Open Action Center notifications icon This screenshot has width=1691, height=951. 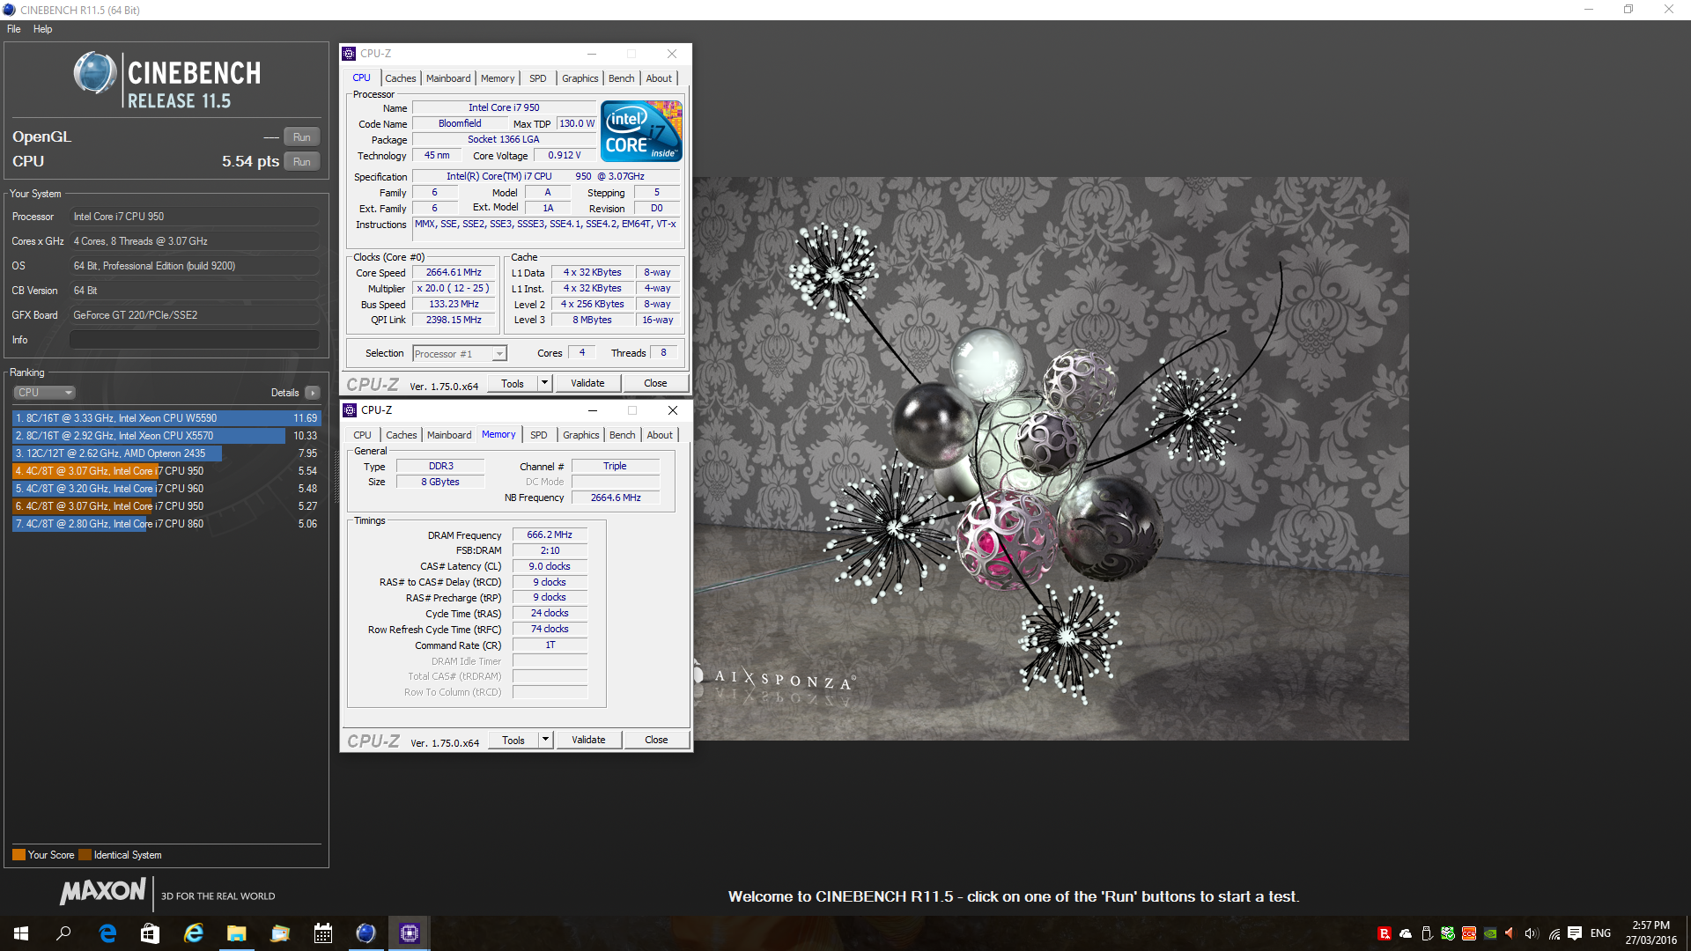point(1575,933)
